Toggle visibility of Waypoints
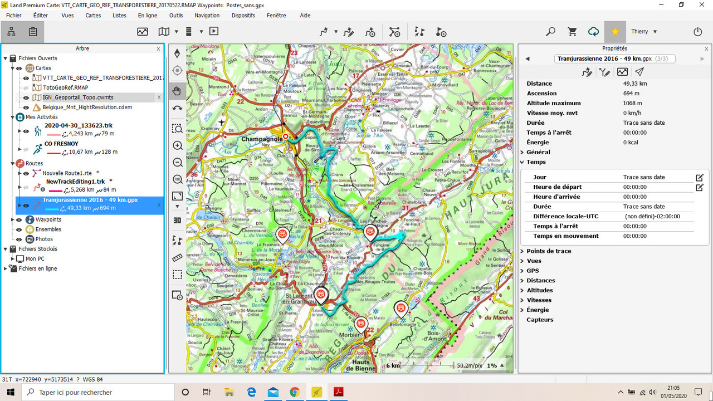Image resolution: width=713 pixels, height=401 pixels. [x=18, y=219]
